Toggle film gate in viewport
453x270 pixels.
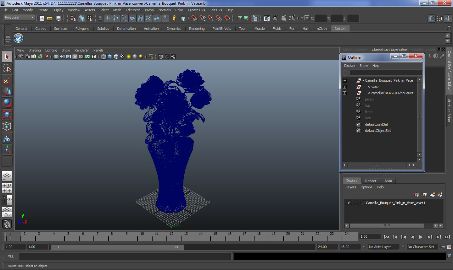[x=62, y=57]
